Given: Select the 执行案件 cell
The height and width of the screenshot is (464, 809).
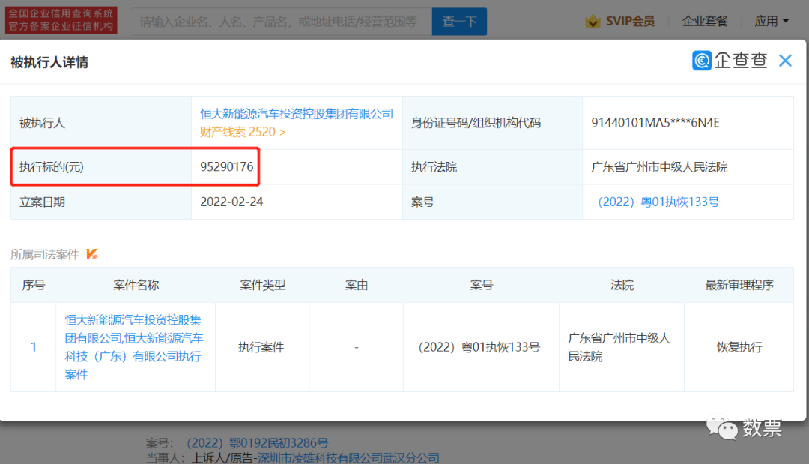Looking at the screenshot, I should click(261, 347).
